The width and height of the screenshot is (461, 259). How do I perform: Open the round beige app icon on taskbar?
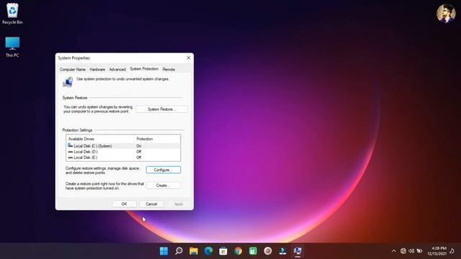(268, 251)
